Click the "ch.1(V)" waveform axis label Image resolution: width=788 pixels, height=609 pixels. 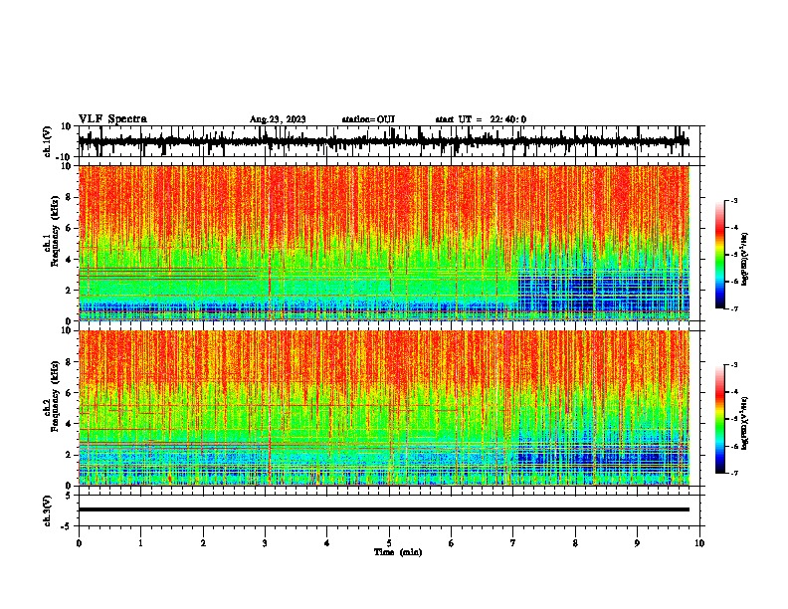pos(48,141)
